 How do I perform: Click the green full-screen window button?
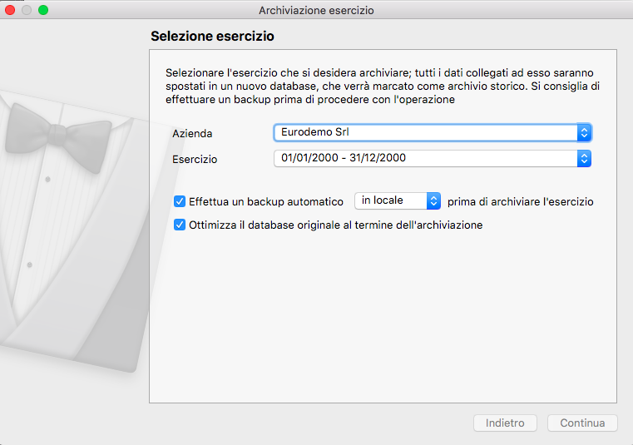click(x=43, y=10)
